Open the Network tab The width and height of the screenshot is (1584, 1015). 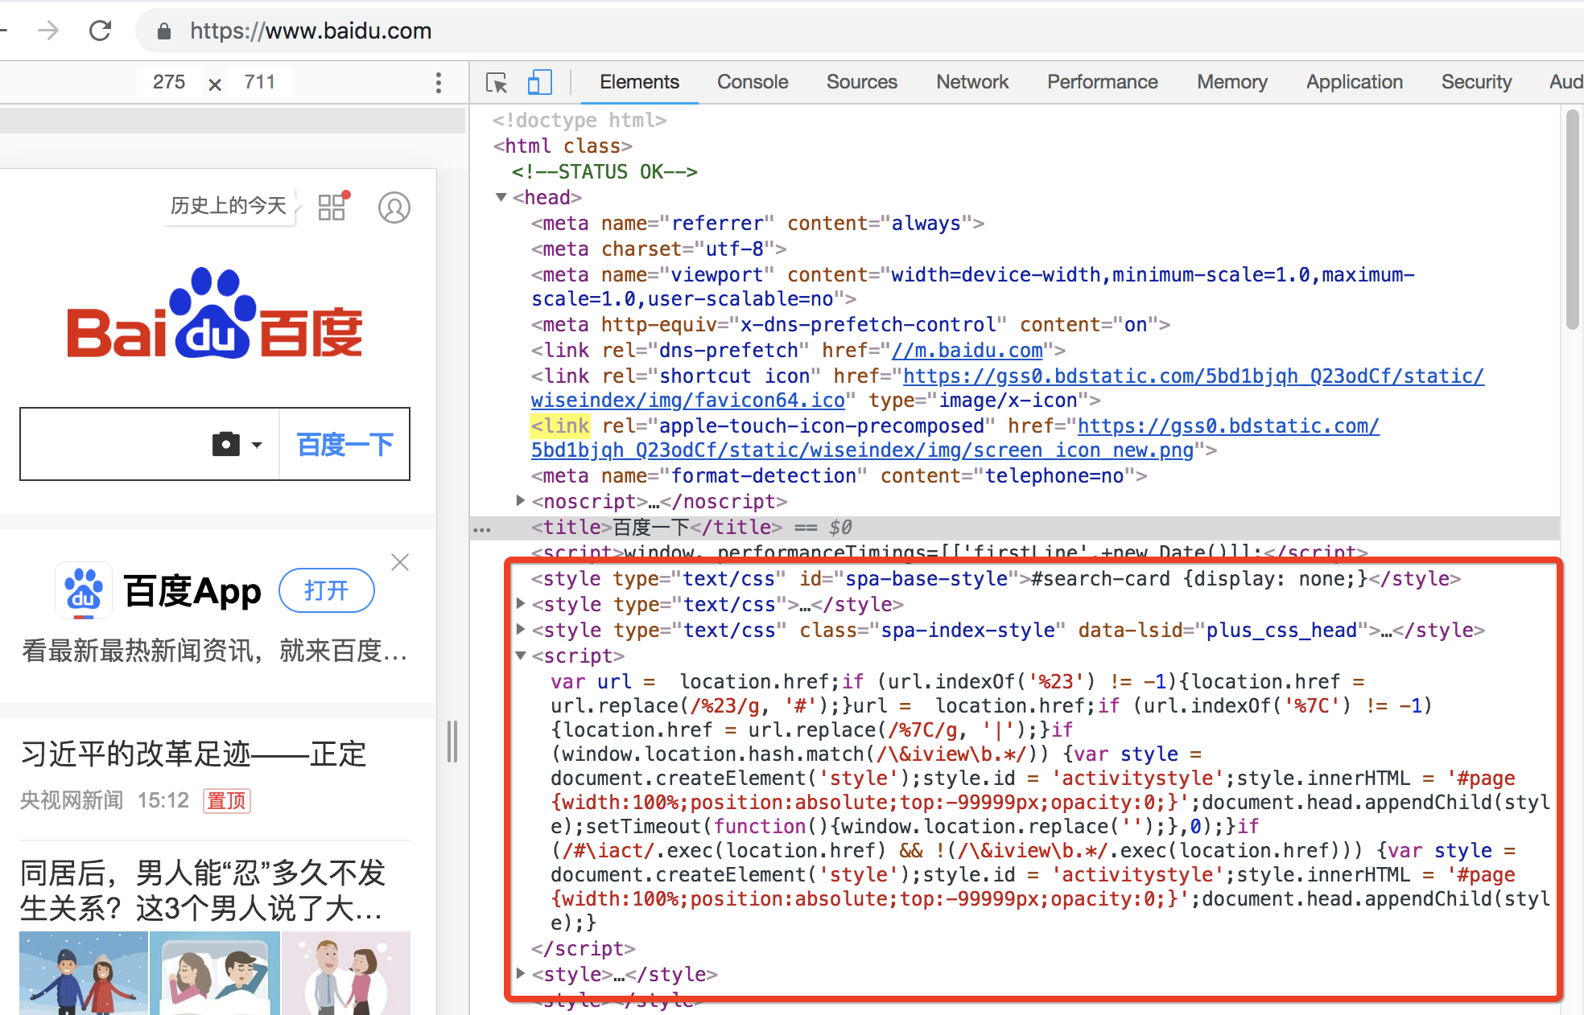coord(971,82)
